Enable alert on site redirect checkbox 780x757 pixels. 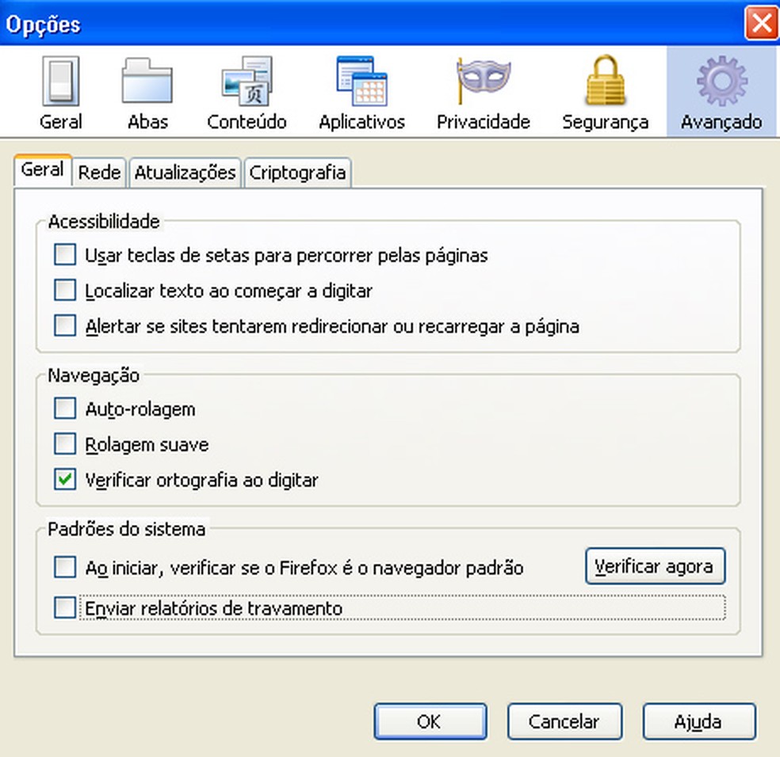64,325
